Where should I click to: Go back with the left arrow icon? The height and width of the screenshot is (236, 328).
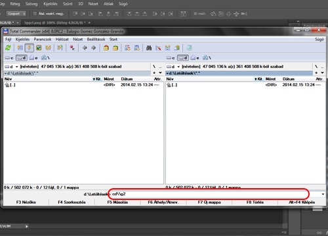[85, 48]
